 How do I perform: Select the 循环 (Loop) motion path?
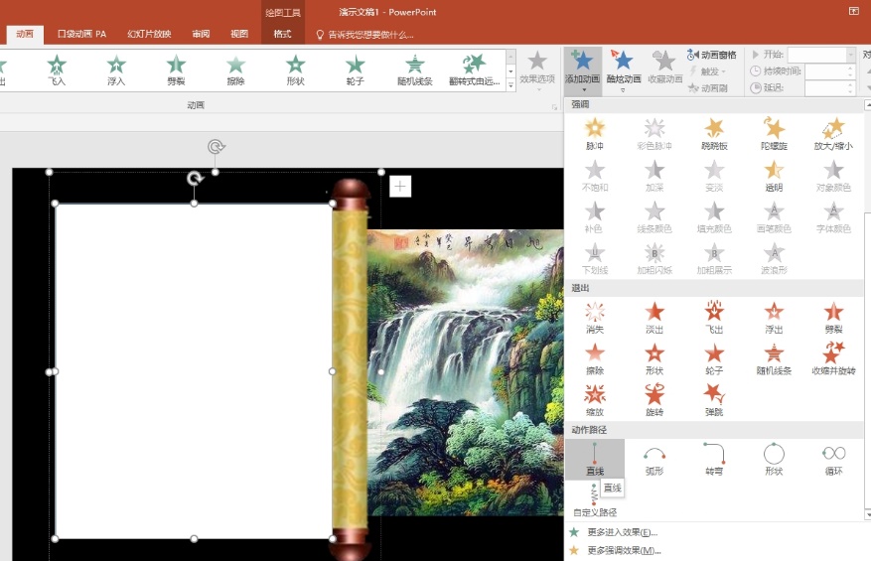pos(833,460)
